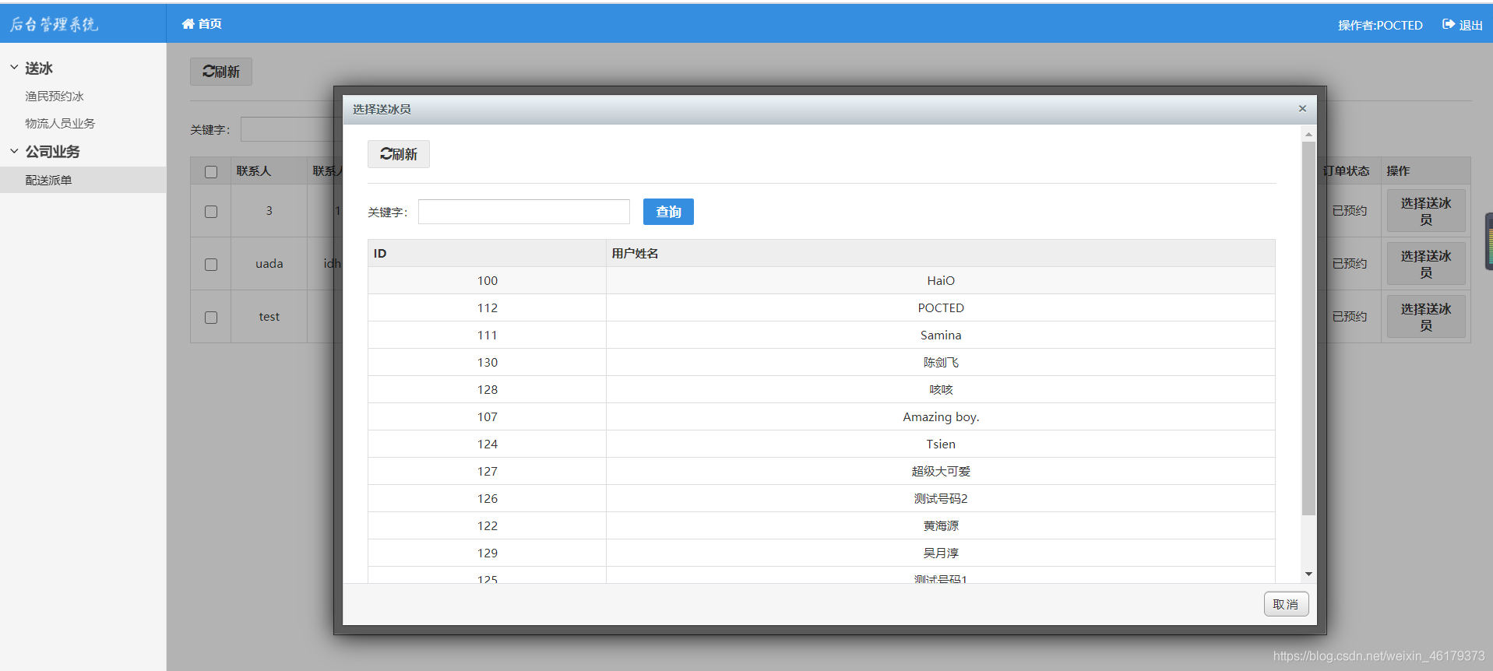Select user Samina in the list
1493x671 pixels.
click(x=941, y=335)
